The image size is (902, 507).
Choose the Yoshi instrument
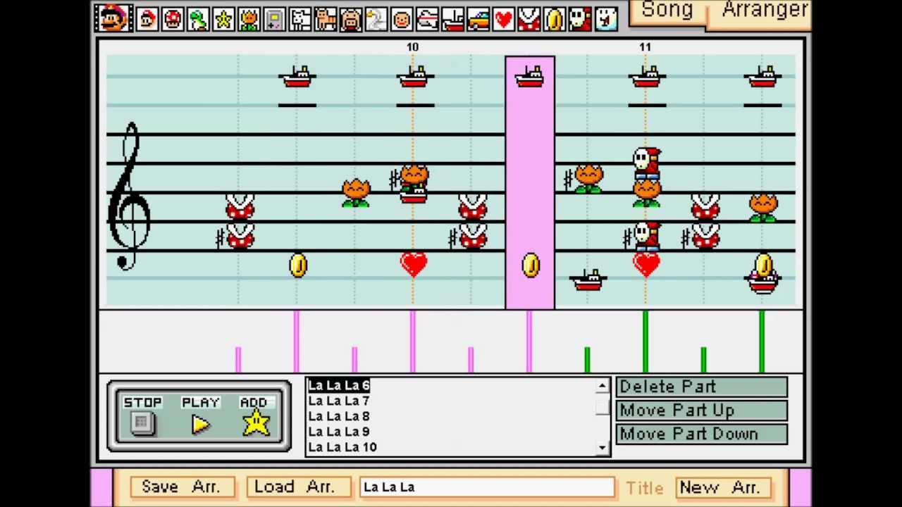tap(198, 19)
